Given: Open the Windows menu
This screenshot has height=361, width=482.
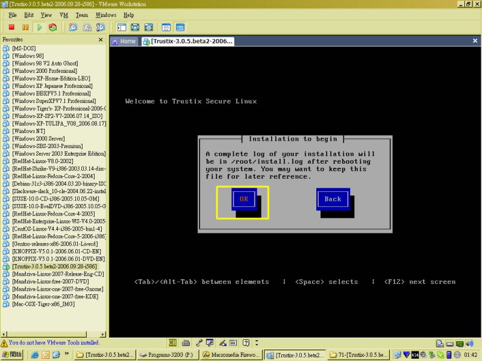Looking at the screenshot, I should pyautogui.click(x=106, y=15).
